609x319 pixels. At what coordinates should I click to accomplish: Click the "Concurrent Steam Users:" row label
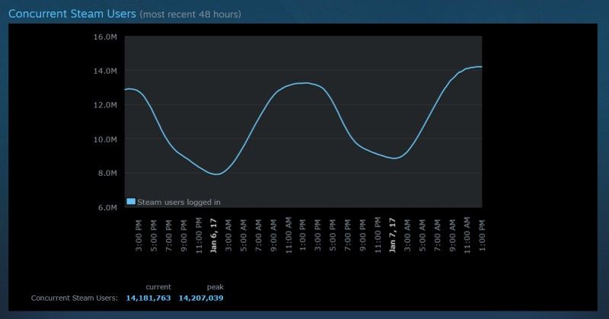click(74, 298)
